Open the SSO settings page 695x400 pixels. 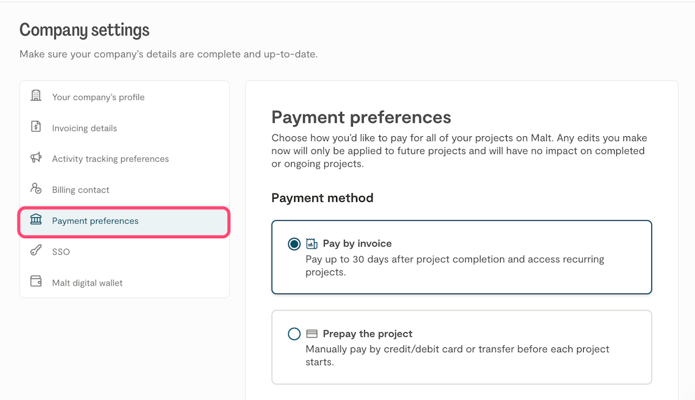coord(61,252)
